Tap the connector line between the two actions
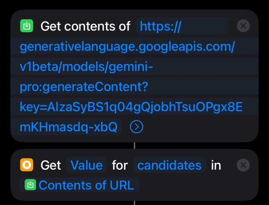Screen dimensions: 269x205 [x=134, y=145]
